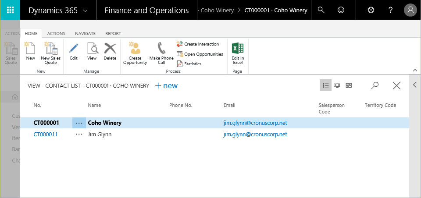Switch to the HOME ribbon tab
Viewport: 421px width, 198px height.
pos(31,34)
